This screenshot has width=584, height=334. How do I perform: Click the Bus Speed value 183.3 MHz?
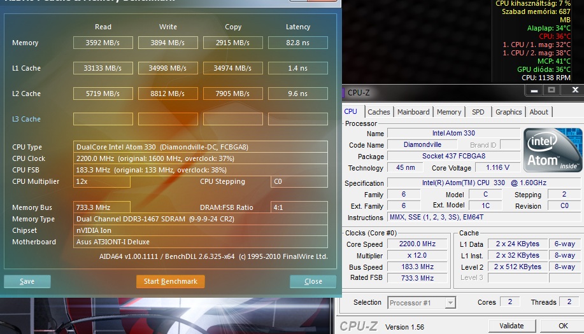pos(417,267)
